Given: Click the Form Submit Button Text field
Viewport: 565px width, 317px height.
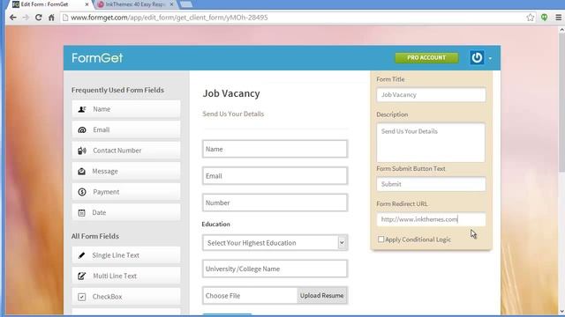Looking at the screenshot, I should 431,184.
